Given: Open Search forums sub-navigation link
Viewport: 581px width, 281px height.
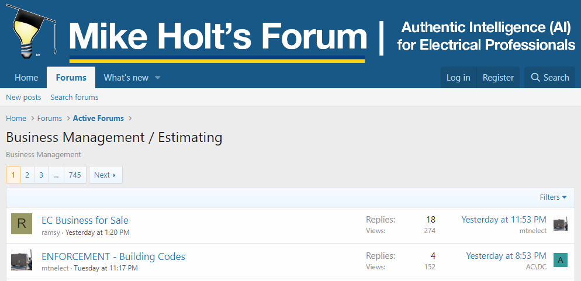Looking at the screenshot, I should tap(74, 97).
